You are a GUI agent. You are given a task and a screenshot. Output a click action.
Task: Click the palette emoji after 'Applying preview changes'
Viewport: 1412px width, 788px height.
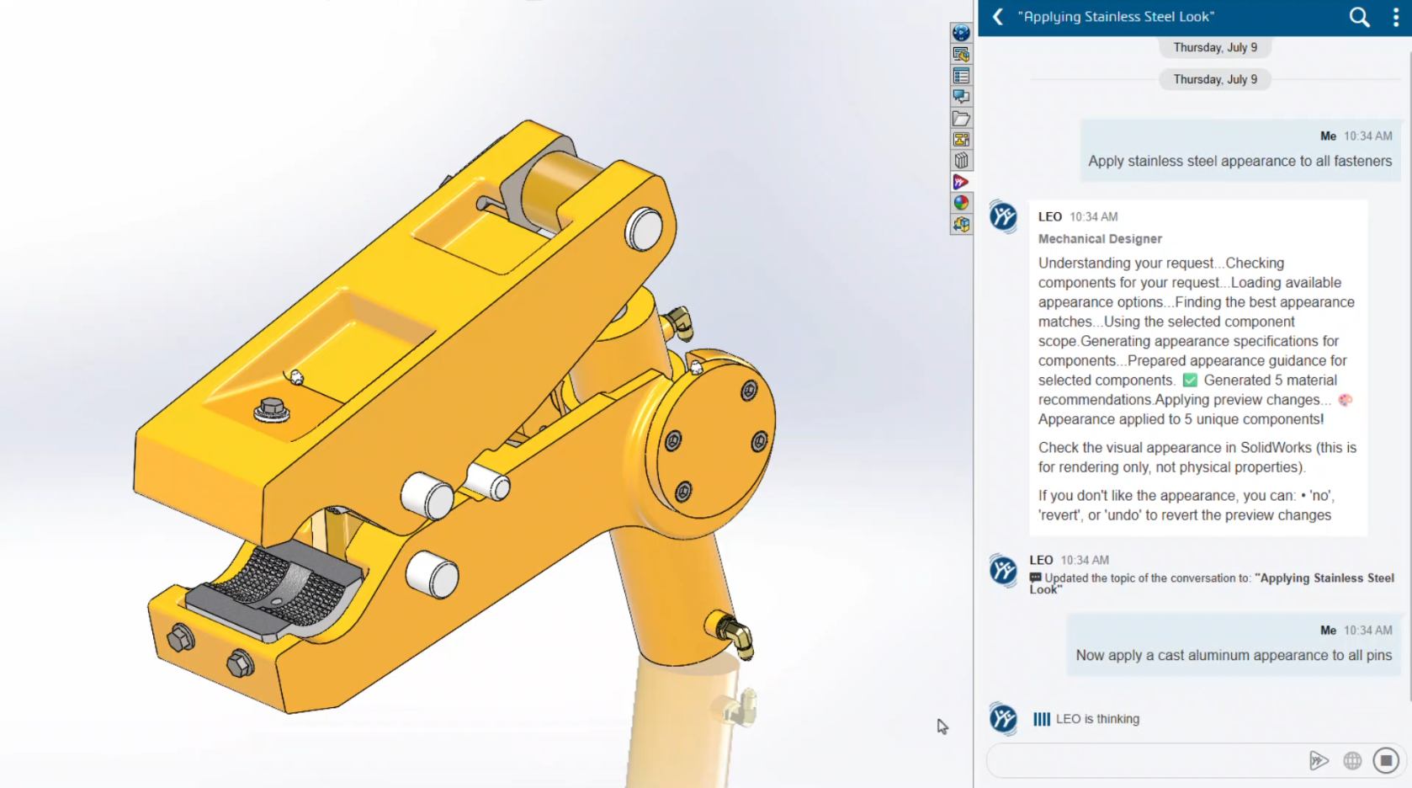pyautogui.click(x=1346, y=400)
